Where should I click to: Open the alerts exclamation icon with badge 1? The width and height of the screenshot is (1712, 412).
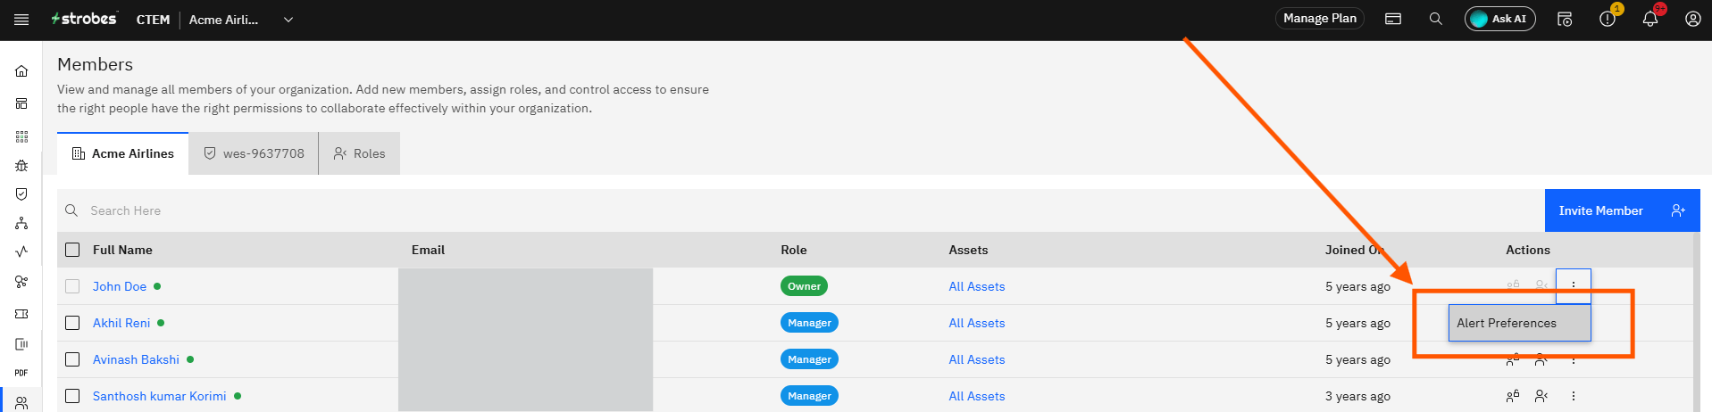click(x=1608, y=19)
